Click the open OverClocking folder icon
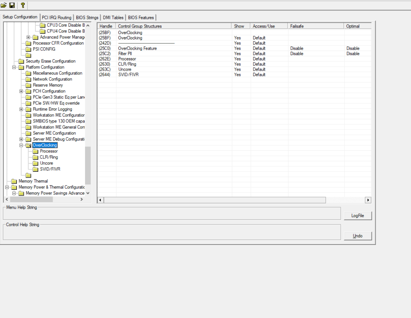 click(28, 145)
